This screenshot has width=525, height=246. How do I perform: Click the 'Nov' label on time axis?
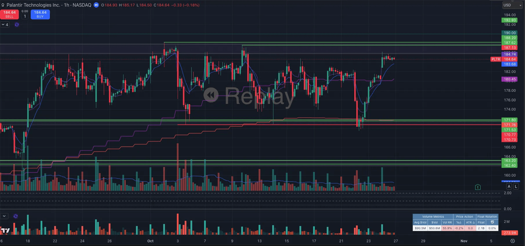pyautogui.click(x=464, y=241)
